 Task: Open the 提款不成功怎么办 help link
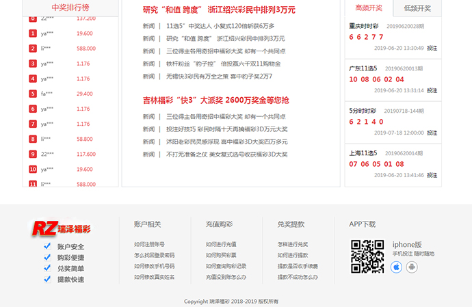[x=298, y=277]
